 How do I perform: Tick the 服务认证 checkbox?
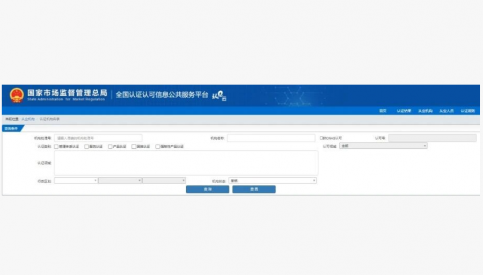(x=86, y=146)
